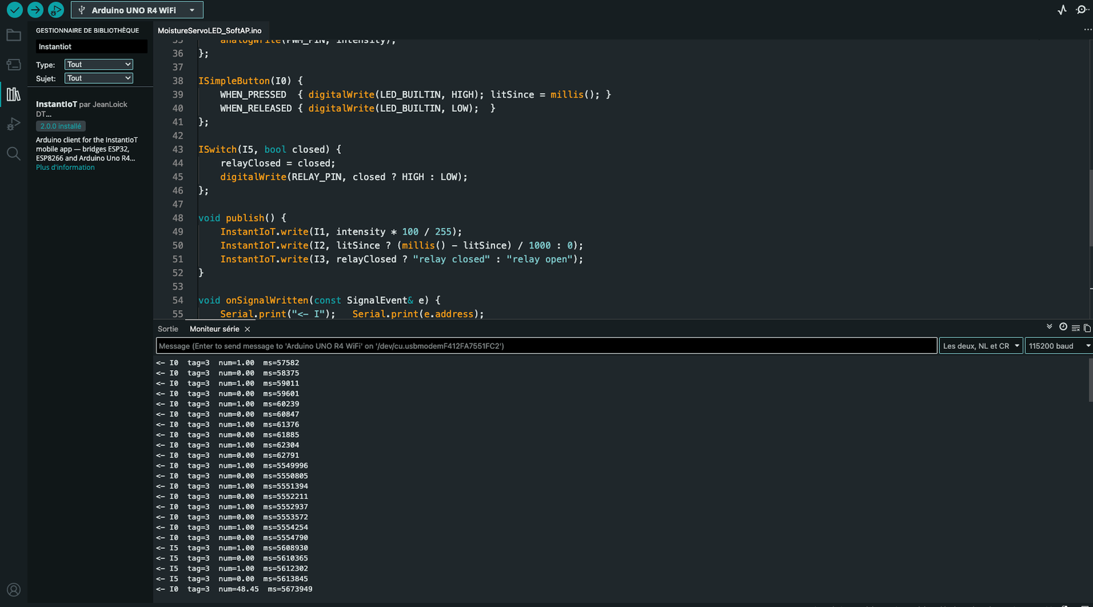Clear the serial monitor output
The image size is (1093, 607).
pos(1076,328)
